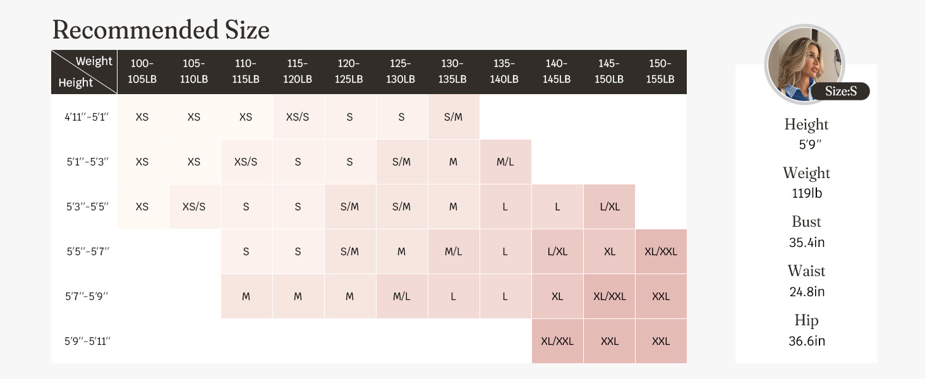Click the 125-130LB column header
Screen dimensions: 925x379
(x=401, y=71)
